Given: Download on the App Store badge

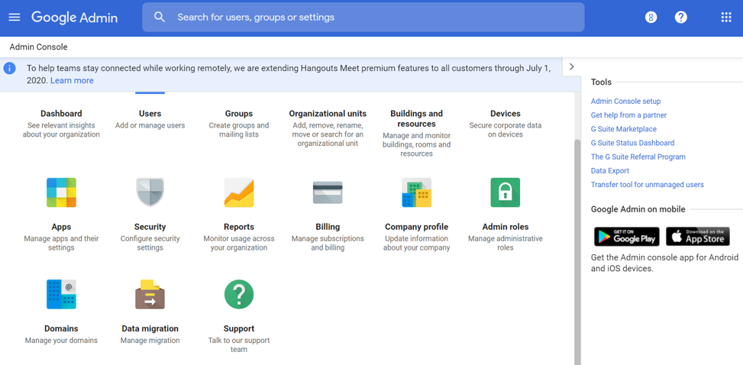Looking at the screenshot, I should pyautogui.click(x=698, y=237).
